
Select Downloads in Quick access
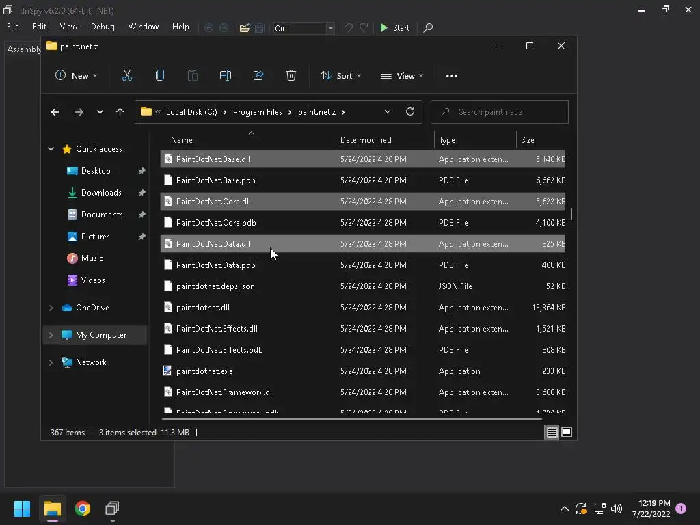point(101,193)
